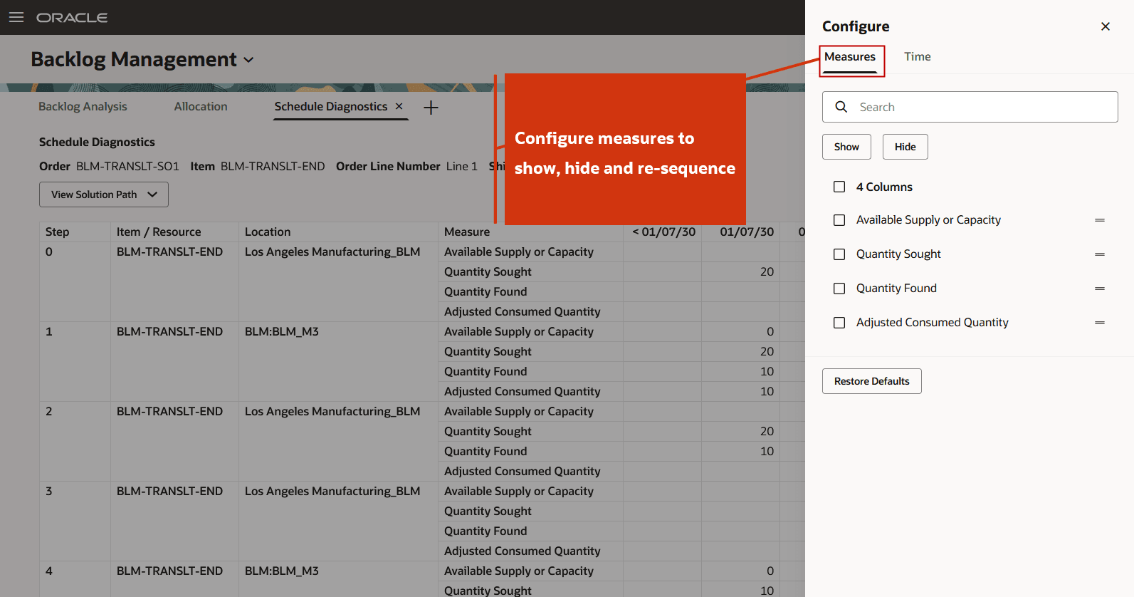
Task: Select the Schedule Diagnostics tab
Action: (x=331, y=106)
